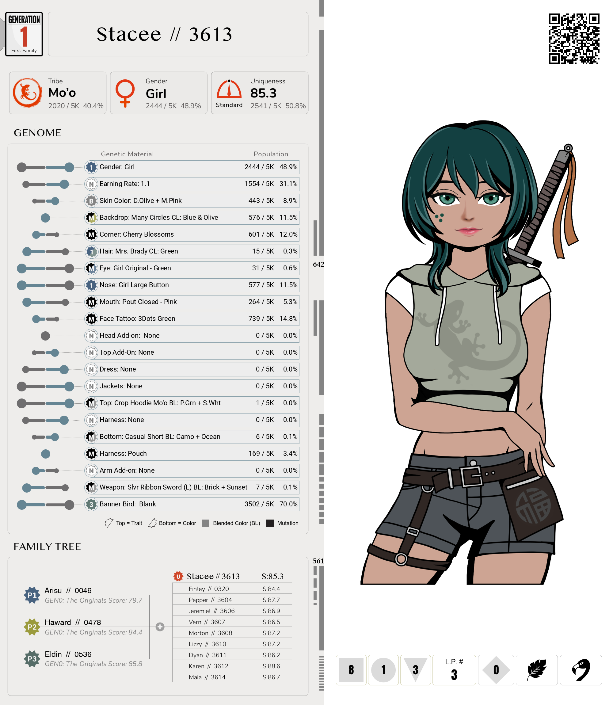Click the Head Add-on: None row
Viewport: 613px width, 705px height.
[x=192, y=336]
